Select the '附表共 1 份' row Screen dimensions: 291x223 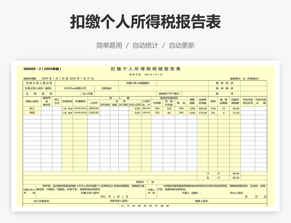click(x=145, y=182)
